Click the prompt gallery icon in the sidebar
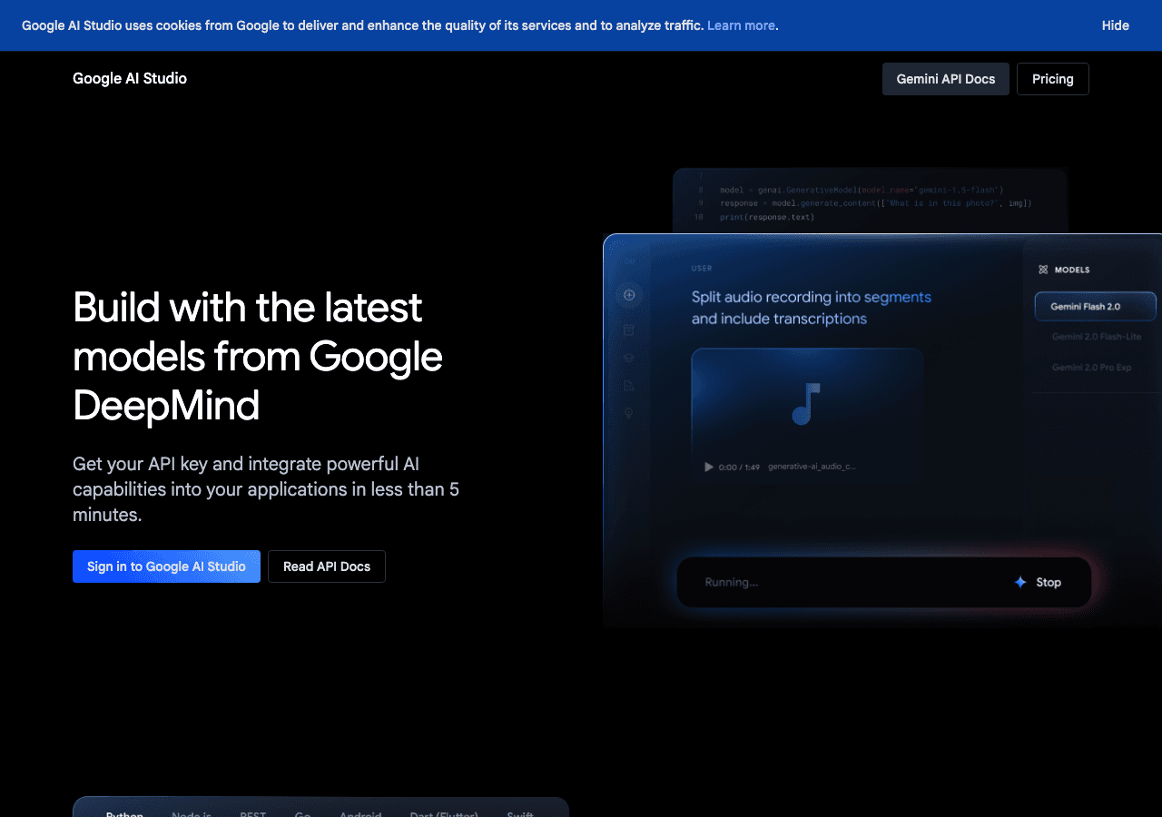 click(629, 357)
